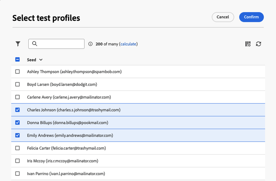Viewport: 276px width, 181px height.
Task: Click the refresh list icon
Action: pyautogui.click(x=259, y=44)
